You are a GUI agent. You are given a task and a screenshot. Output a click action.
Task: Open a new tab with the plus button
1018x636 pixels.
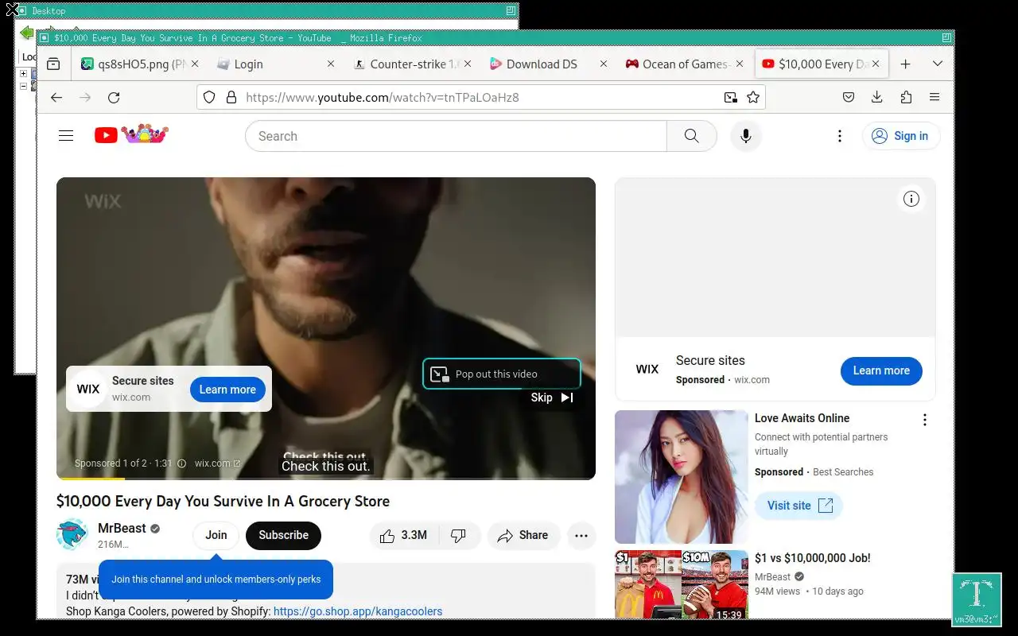point(905,64)
